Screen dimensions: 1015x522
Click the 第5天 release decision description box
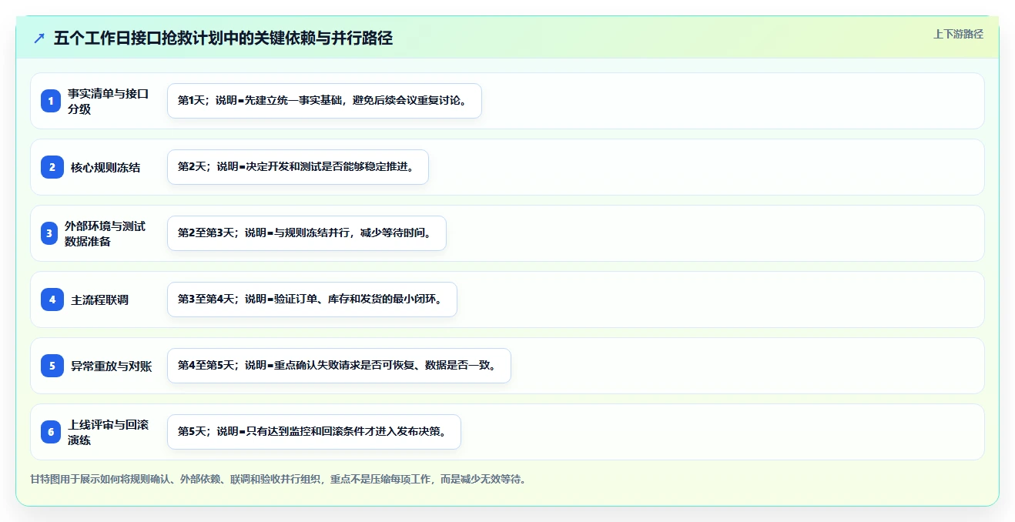[313, 432]
